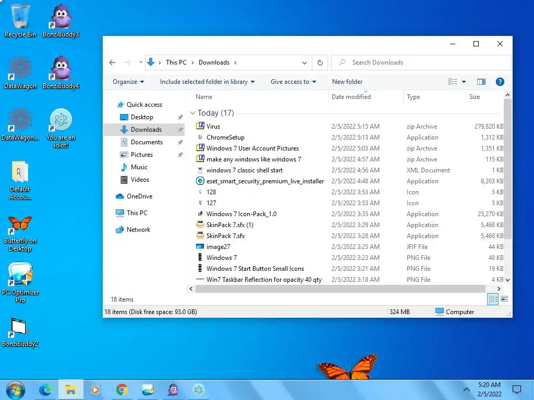Click the horizontal scrollbar right arrow
The image size is (534, 400).
pyautogui.click(x=499, y=289)
